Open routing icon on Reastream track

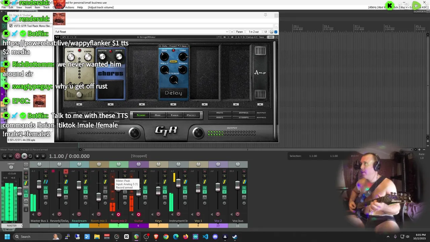point(86,182)
